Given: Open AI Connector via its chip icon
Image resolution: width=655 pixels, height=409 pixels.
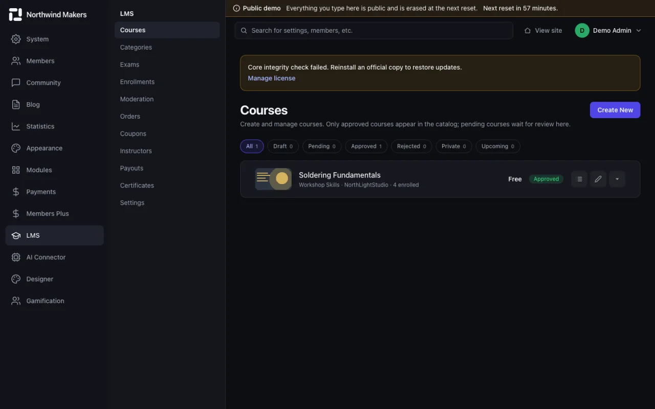Looking at the screenshot, I should coord(16,257).
